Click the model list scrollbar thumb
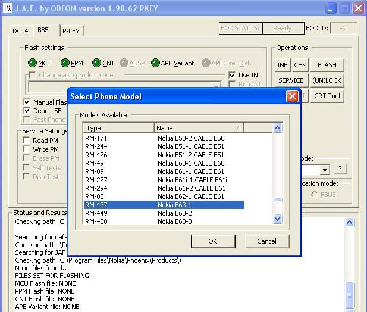 [x=278, y=200]
